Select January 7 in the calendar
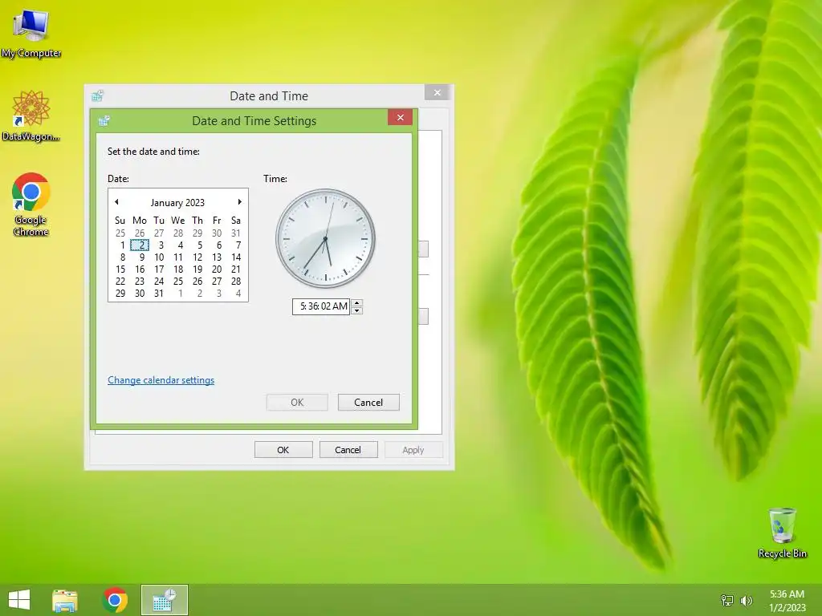The width and height of the screenshot is (822, 616). coord(236,245)
